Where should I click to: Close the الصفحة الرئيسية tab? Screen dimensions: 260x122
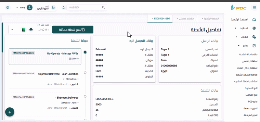[x=202, y=18]
